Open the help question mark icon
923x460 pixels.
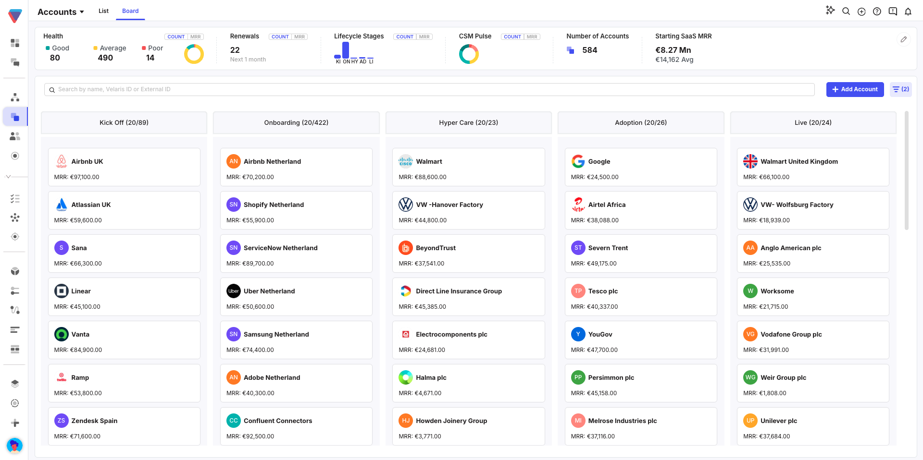click(x=877, y=12)
